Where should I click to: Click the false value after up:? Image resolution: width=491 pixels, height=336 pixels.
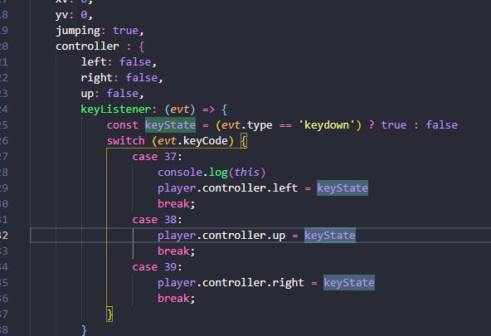pos(123,93)
